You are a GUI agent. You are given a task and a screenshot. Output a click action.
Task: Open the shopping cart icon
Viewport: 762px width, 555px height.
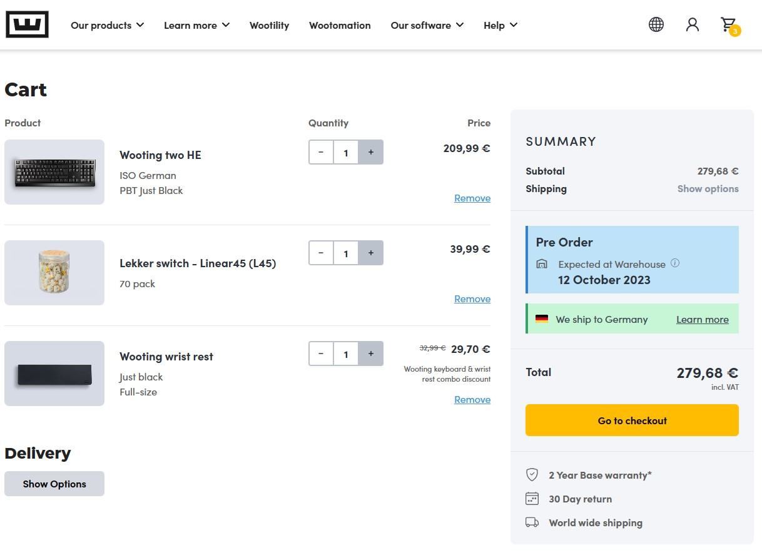point(729,26)
